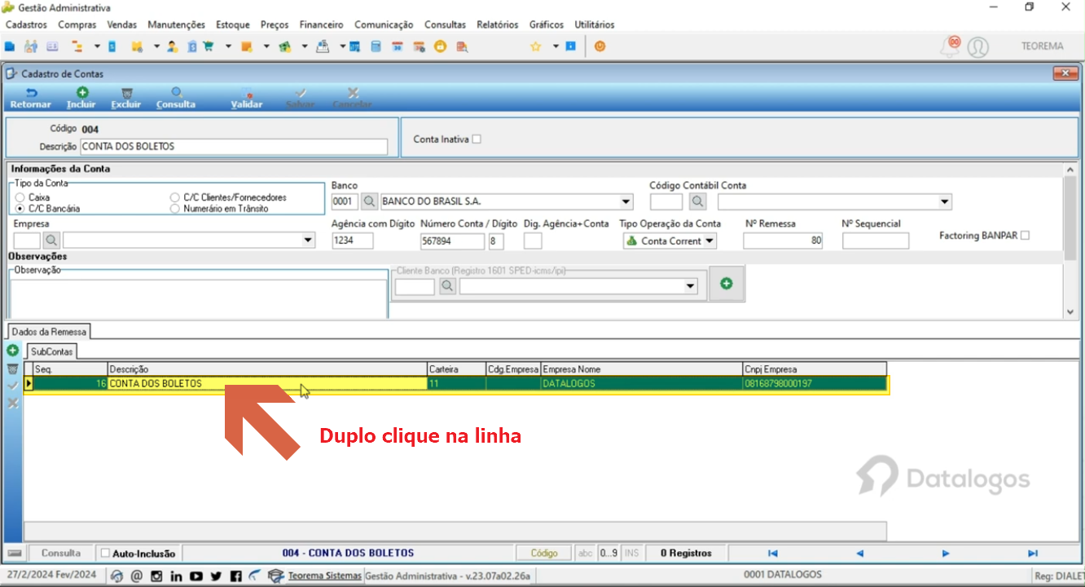This screenshot has height=587, width=1085.
Task: Click the orange power icon
Action: point(600,46)
